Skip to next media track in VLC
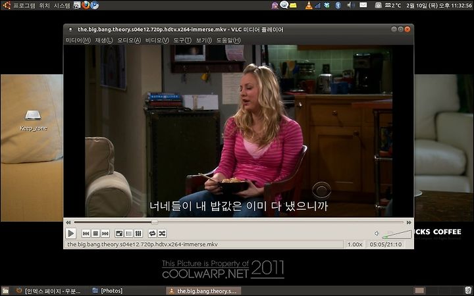Viewport: 474px width, 296px height. [105, 234]
